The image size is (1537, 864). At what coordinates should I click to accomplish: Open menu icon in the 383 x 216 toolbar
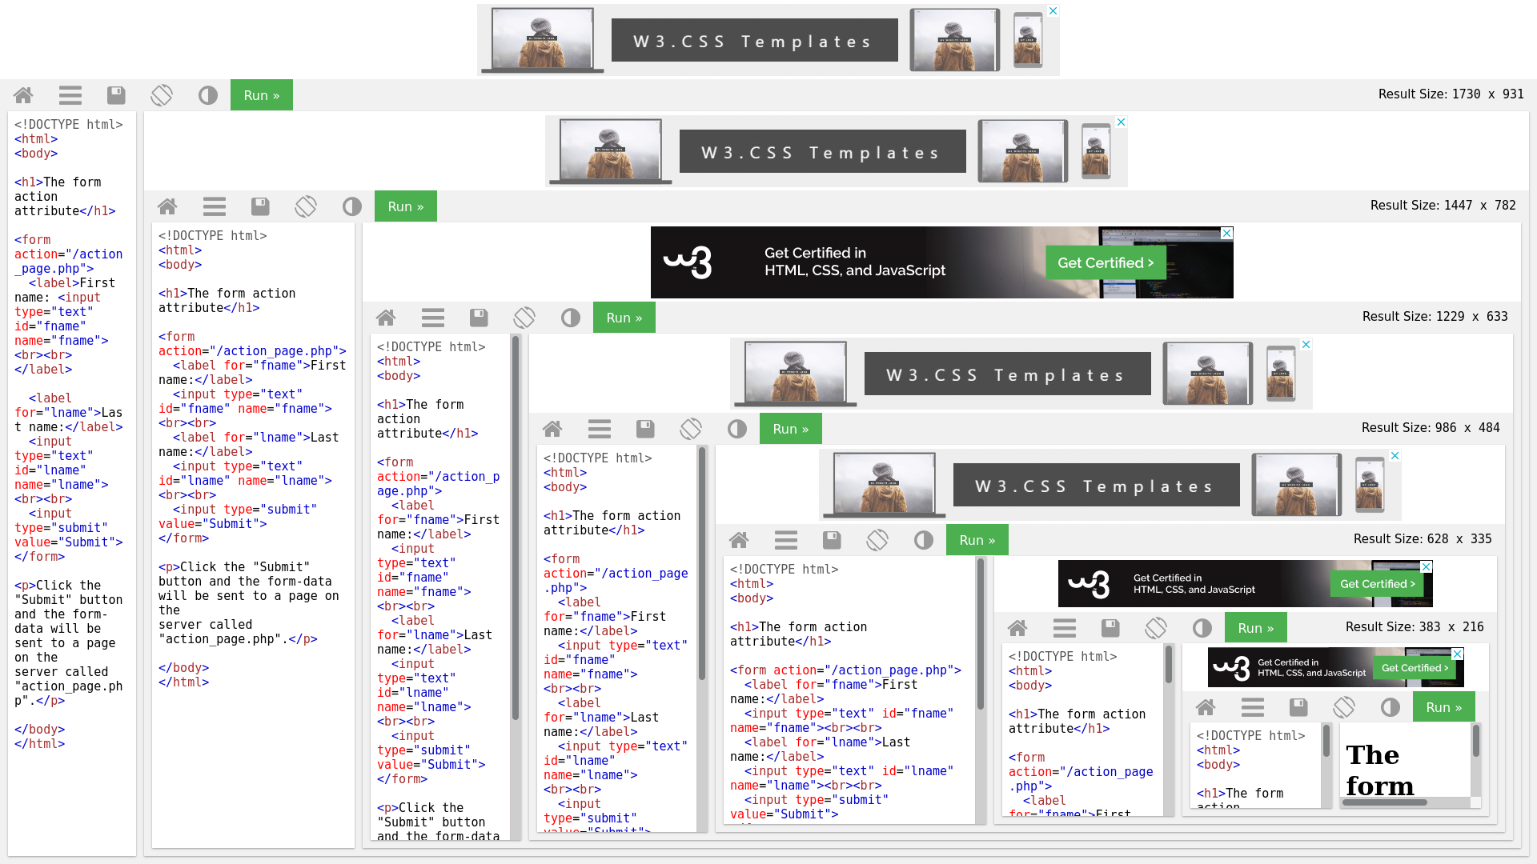1065,629
